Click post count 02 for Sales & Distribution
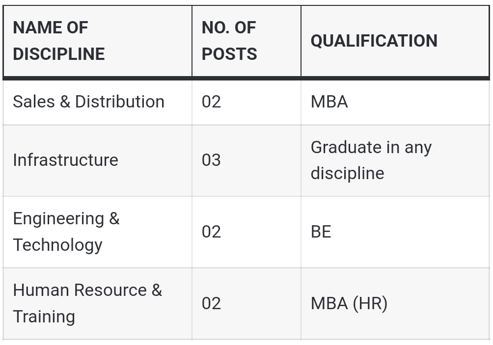 pos(211,102)
